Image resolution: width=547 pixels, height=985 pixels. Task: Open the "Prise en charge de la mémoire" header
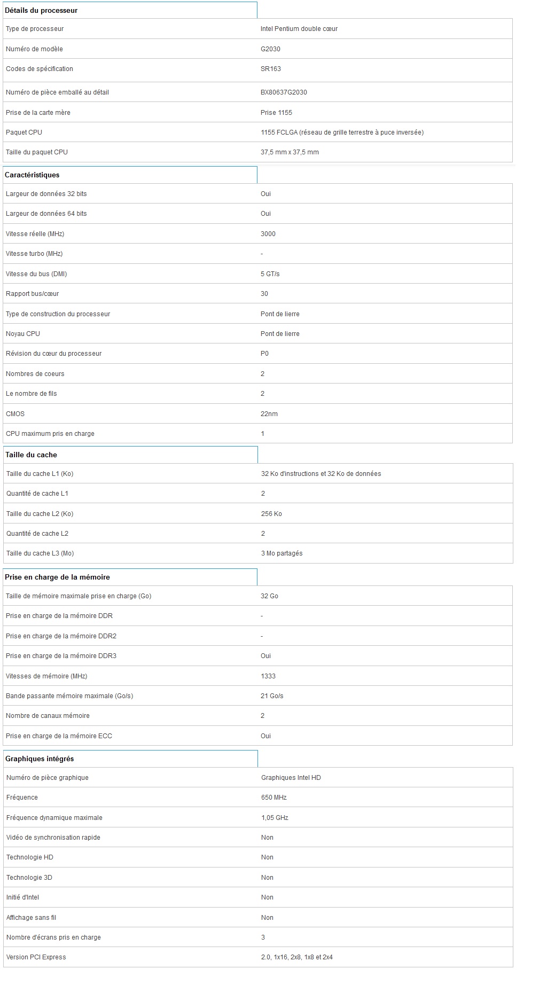[57, 577]
